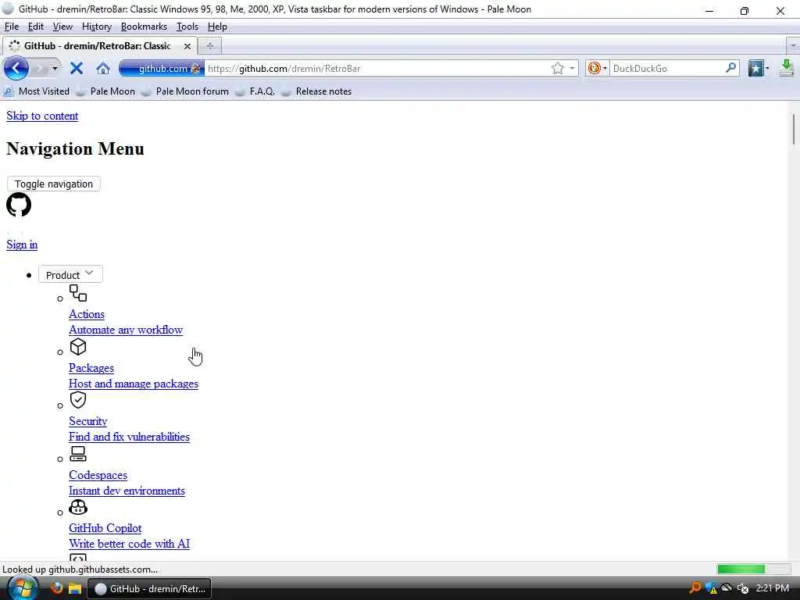Click the Codespaces computer icon
The height and width of the screenshot is (600, 800).
78,454
